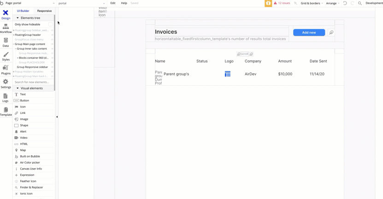
Task: Open the Data section icon
Action: [x=6, y=42]
